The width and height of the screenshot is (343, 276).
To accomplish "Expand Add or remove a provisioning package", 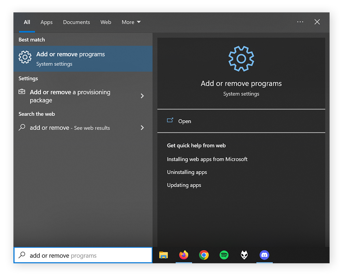I will point(142,96).
